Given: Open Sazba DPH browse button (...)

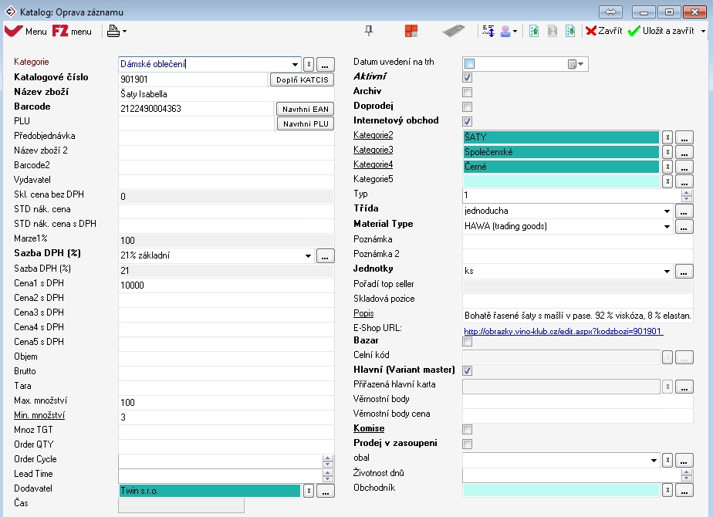Looking at the screenshot, I should click(x=325, y=255).
